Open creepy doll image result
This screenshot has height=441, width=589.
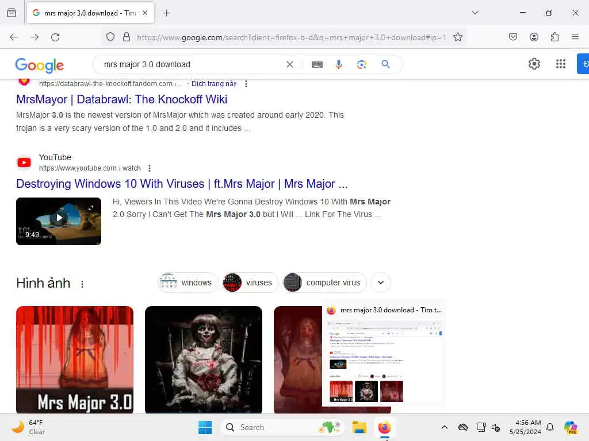204,359
